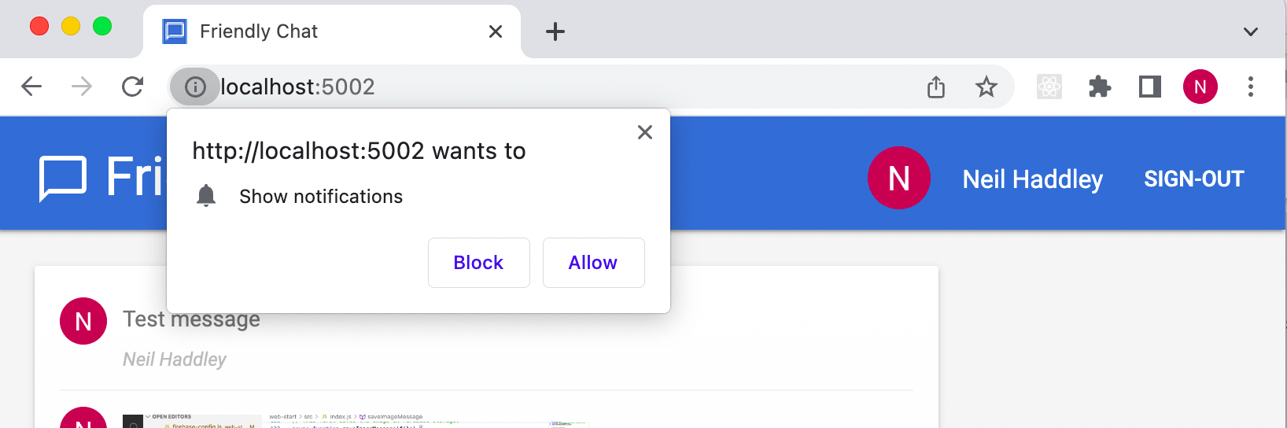Image resolution: width=1287 pixels, height=428 pixels.
Task: Open Chrome profile avatar N
Action: tap(1200, 87)
